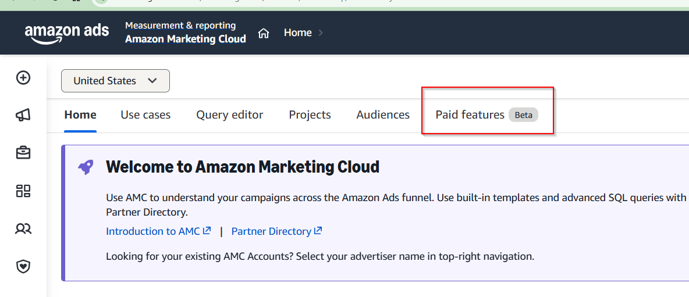689x297 pixels.
Task: Open the Partner Directory link
Action: tap(277, 231)
